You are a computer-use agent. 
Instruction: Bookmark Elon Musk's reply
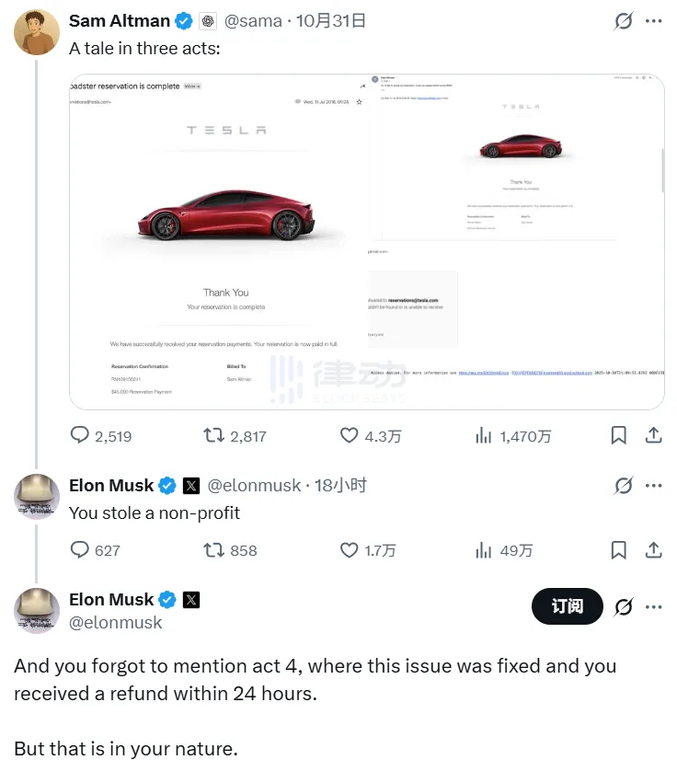(618, 549)
